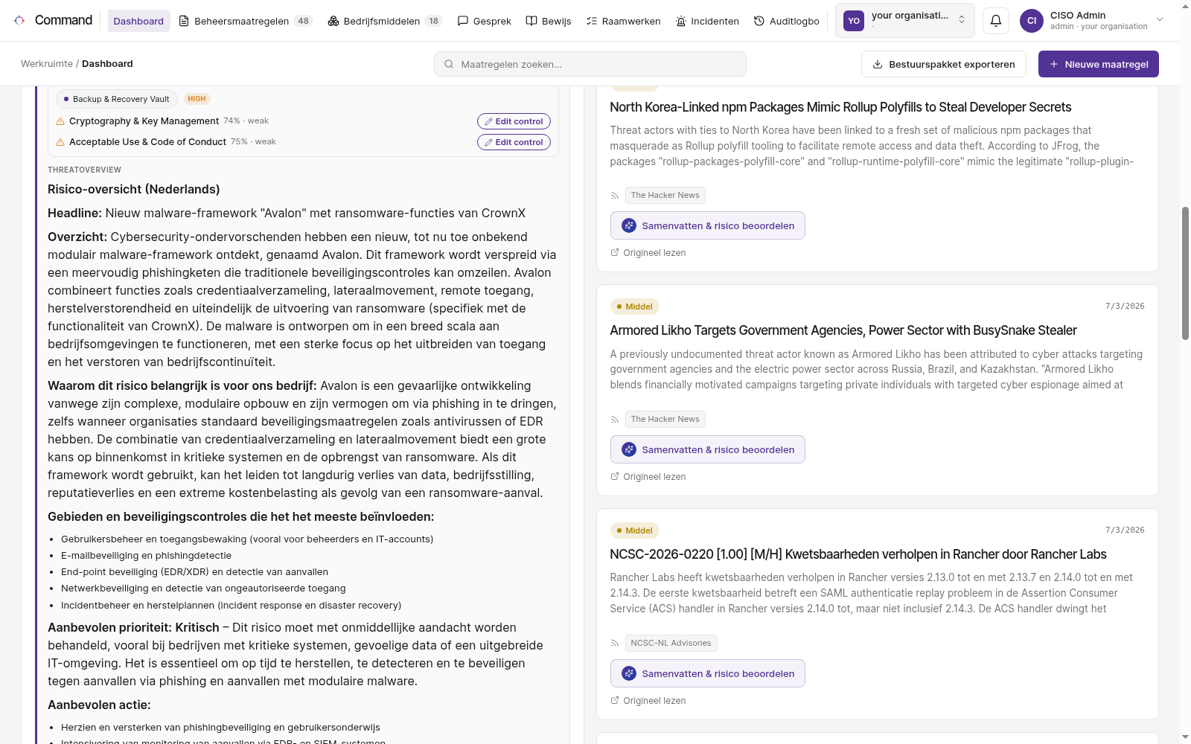Viewport: 1191px width, 744px height.
Task: Read original of the Rancher advisory
Action: click(x=648, y=700)
